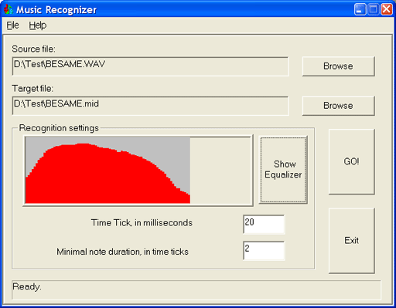Browse for the source WAV file
The height and width of the screenshot is (308, 396).
pos(338,66)
